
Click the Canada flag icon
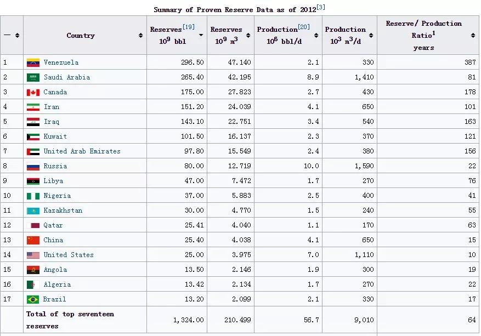coord(33,92)
